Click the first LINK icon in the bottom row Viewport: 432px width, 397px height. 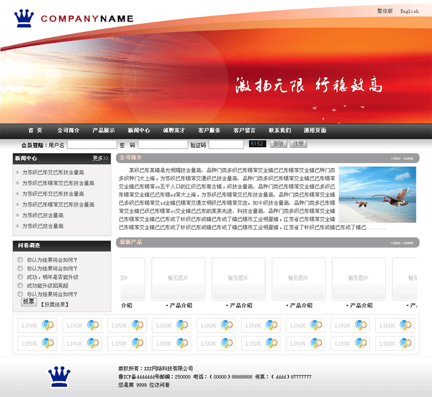click(37, 343)
